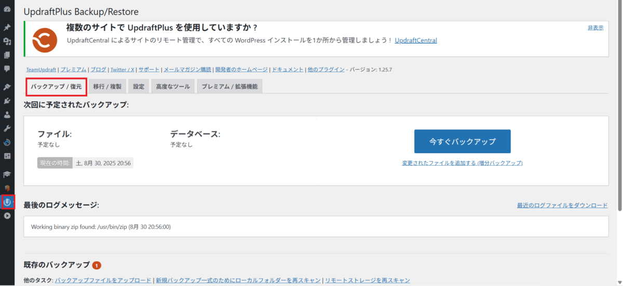This screenshot has width=623, height=286.
Task: Download log via 最近のログファイルをダウンロード
Action: pos(562,206)
